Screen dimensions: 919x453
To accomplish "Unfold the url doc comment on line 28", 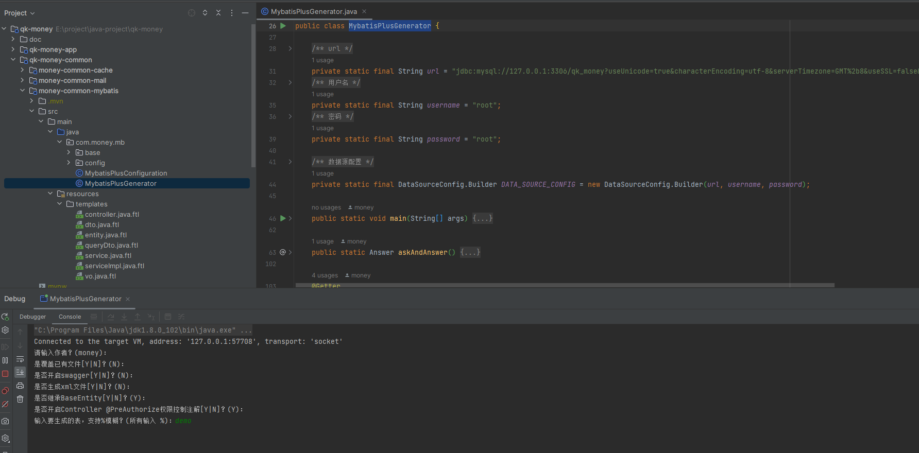I will pyautogui.click(x=290, y=48).
